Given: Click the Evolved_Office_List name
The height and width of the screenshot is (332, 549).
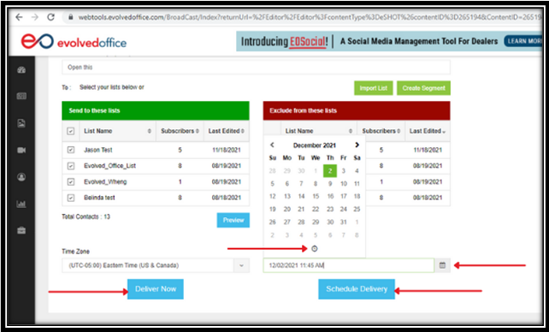Looking at the screenshot, I should (x=109, y=166).
